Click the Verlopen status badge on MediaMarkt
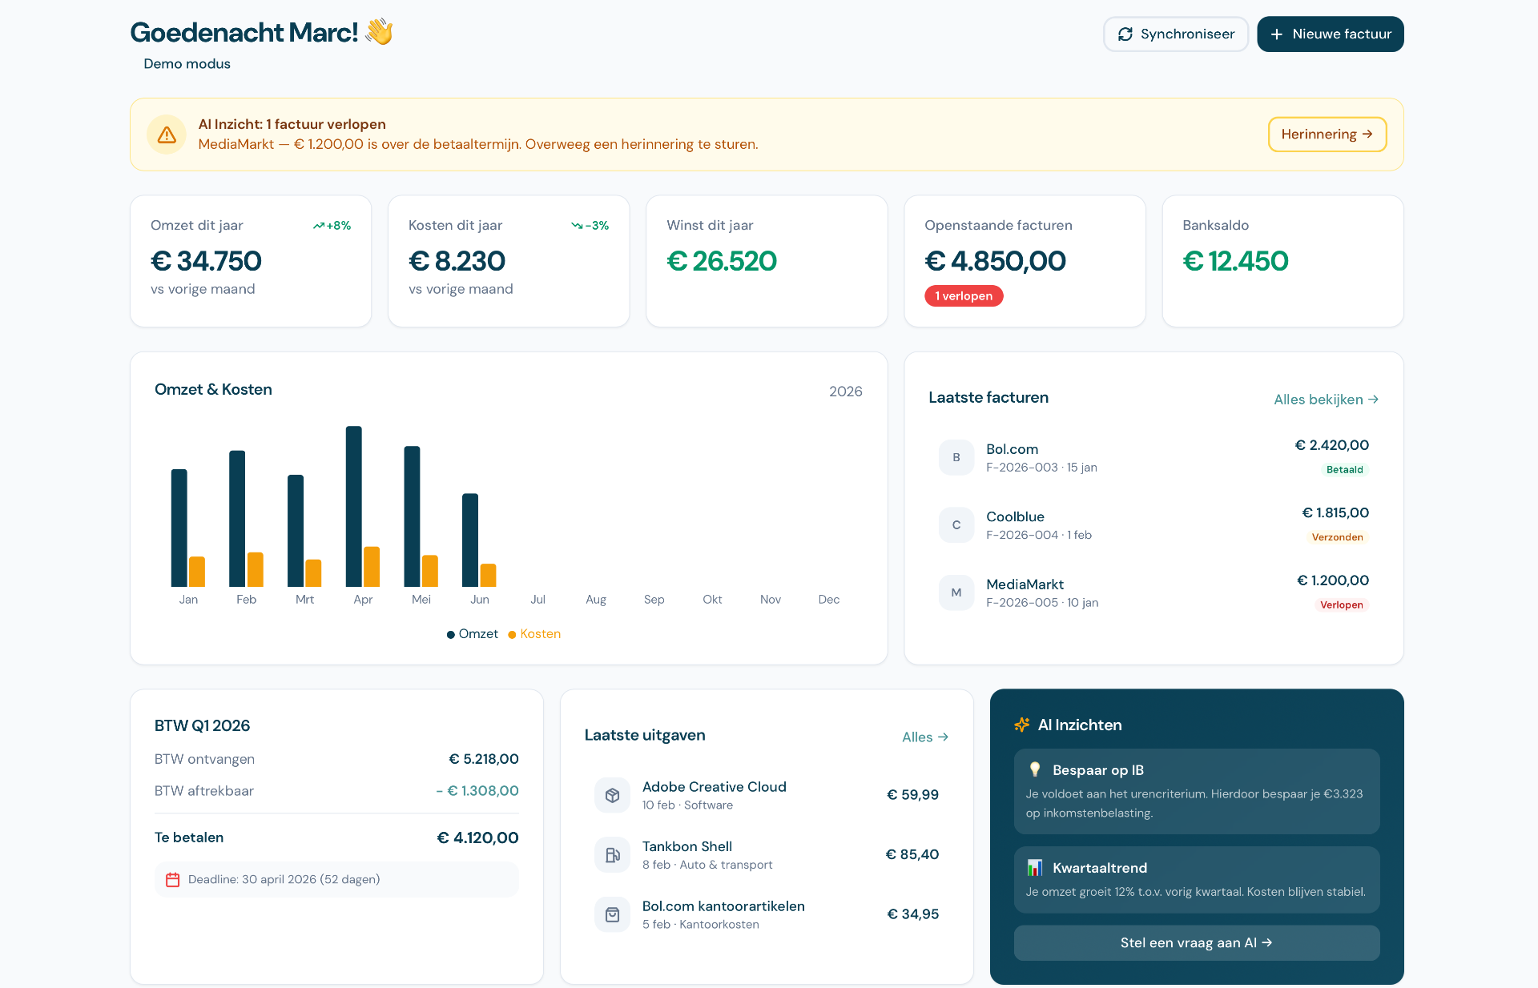The image size is (1538, 988). click(x=1342, y=605)
